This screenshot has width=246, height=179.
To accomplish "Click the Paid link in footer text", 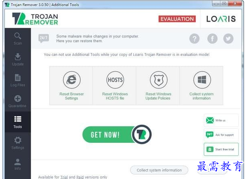I will point(80,177).
